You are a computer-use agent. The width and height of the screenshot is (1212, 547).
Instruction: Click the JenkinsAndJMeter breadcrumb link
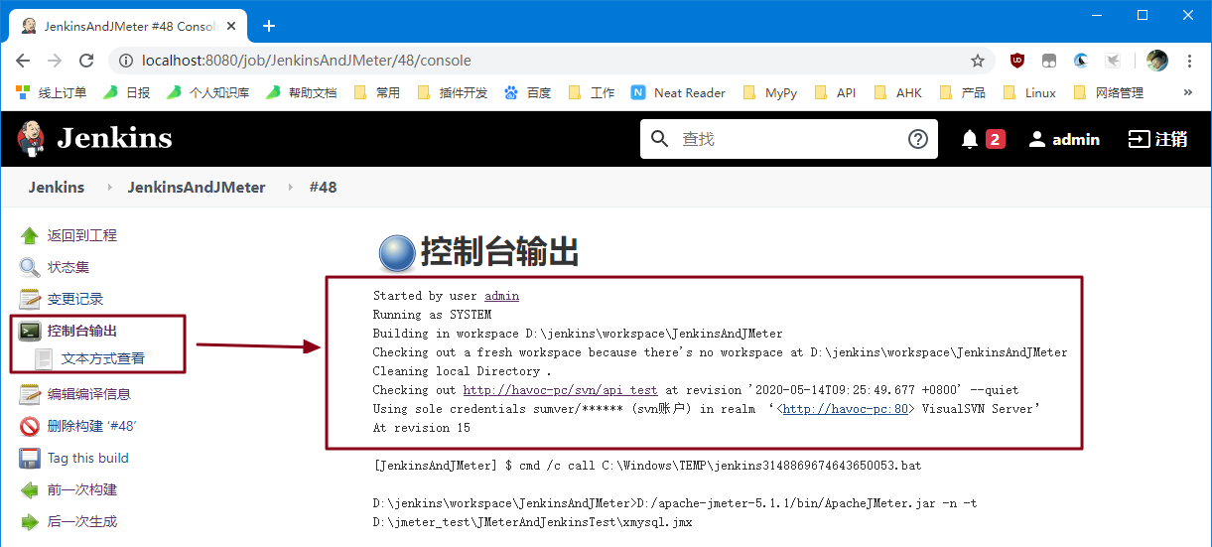click(197, 187)
